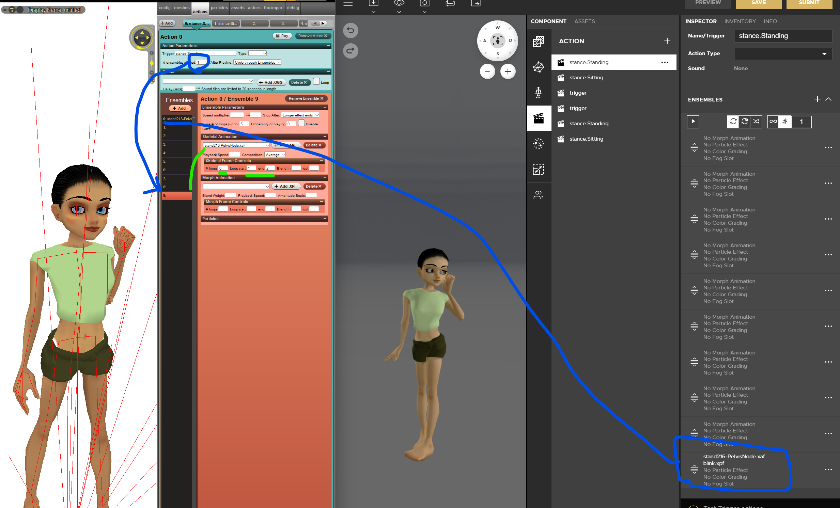
Task: Switch to the ASSETS tab
Action: [584, 21]
